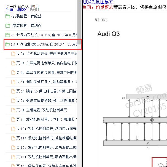Open 页 4: 离合器位置传感器 diagram

click(47, 72)
